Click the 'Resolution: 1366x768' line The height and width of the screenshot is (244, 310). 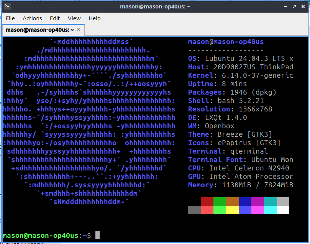[x=230, y=109]
